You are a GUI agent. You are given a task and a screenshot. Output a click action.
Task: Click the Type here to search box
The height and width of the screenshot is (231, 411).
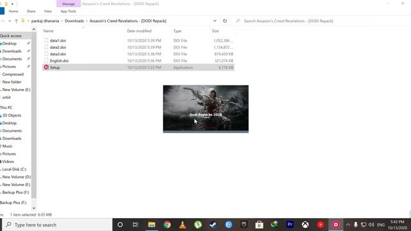pos(57,225)
